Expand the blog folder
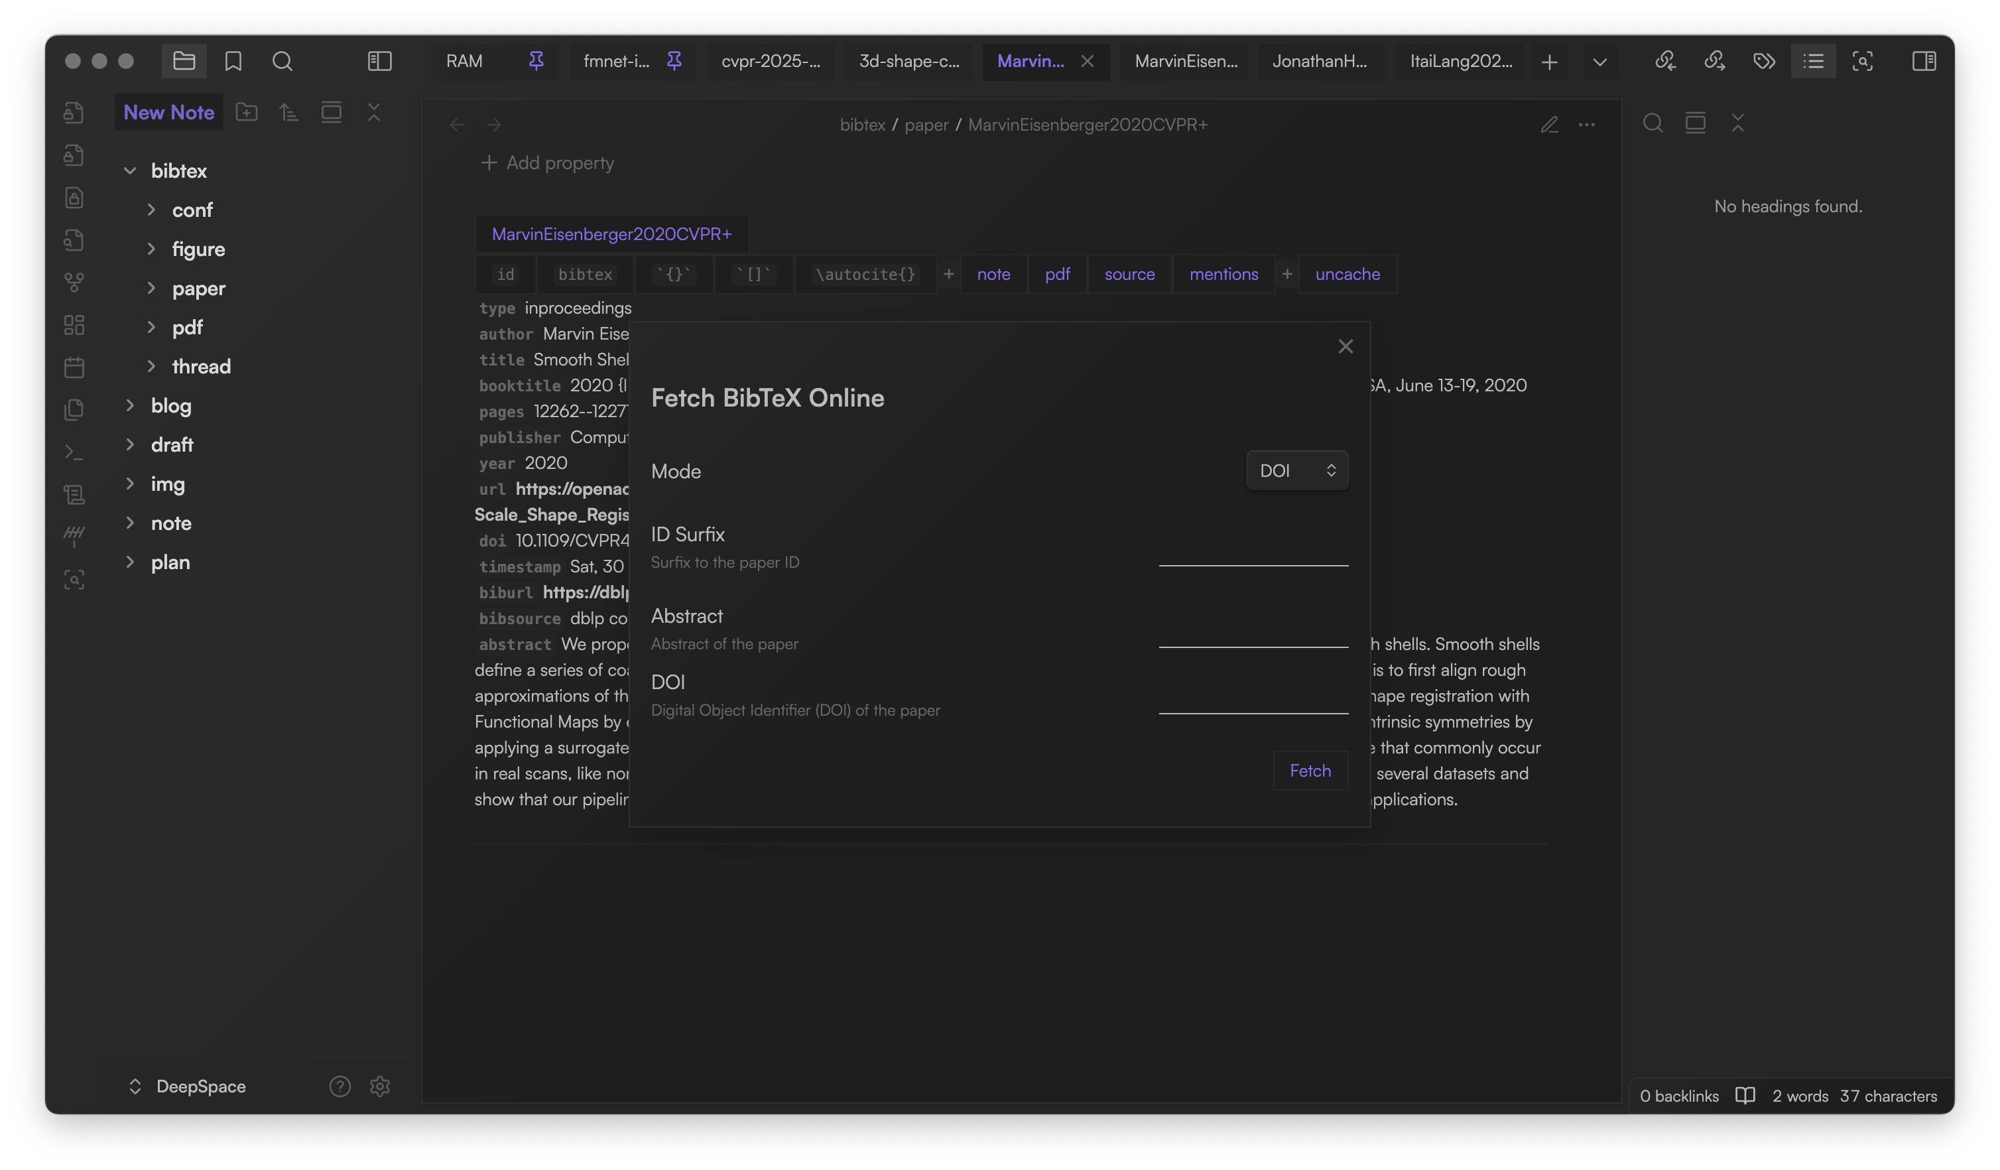Viewport: 2000px width, 1170px height. click(170, 406)
